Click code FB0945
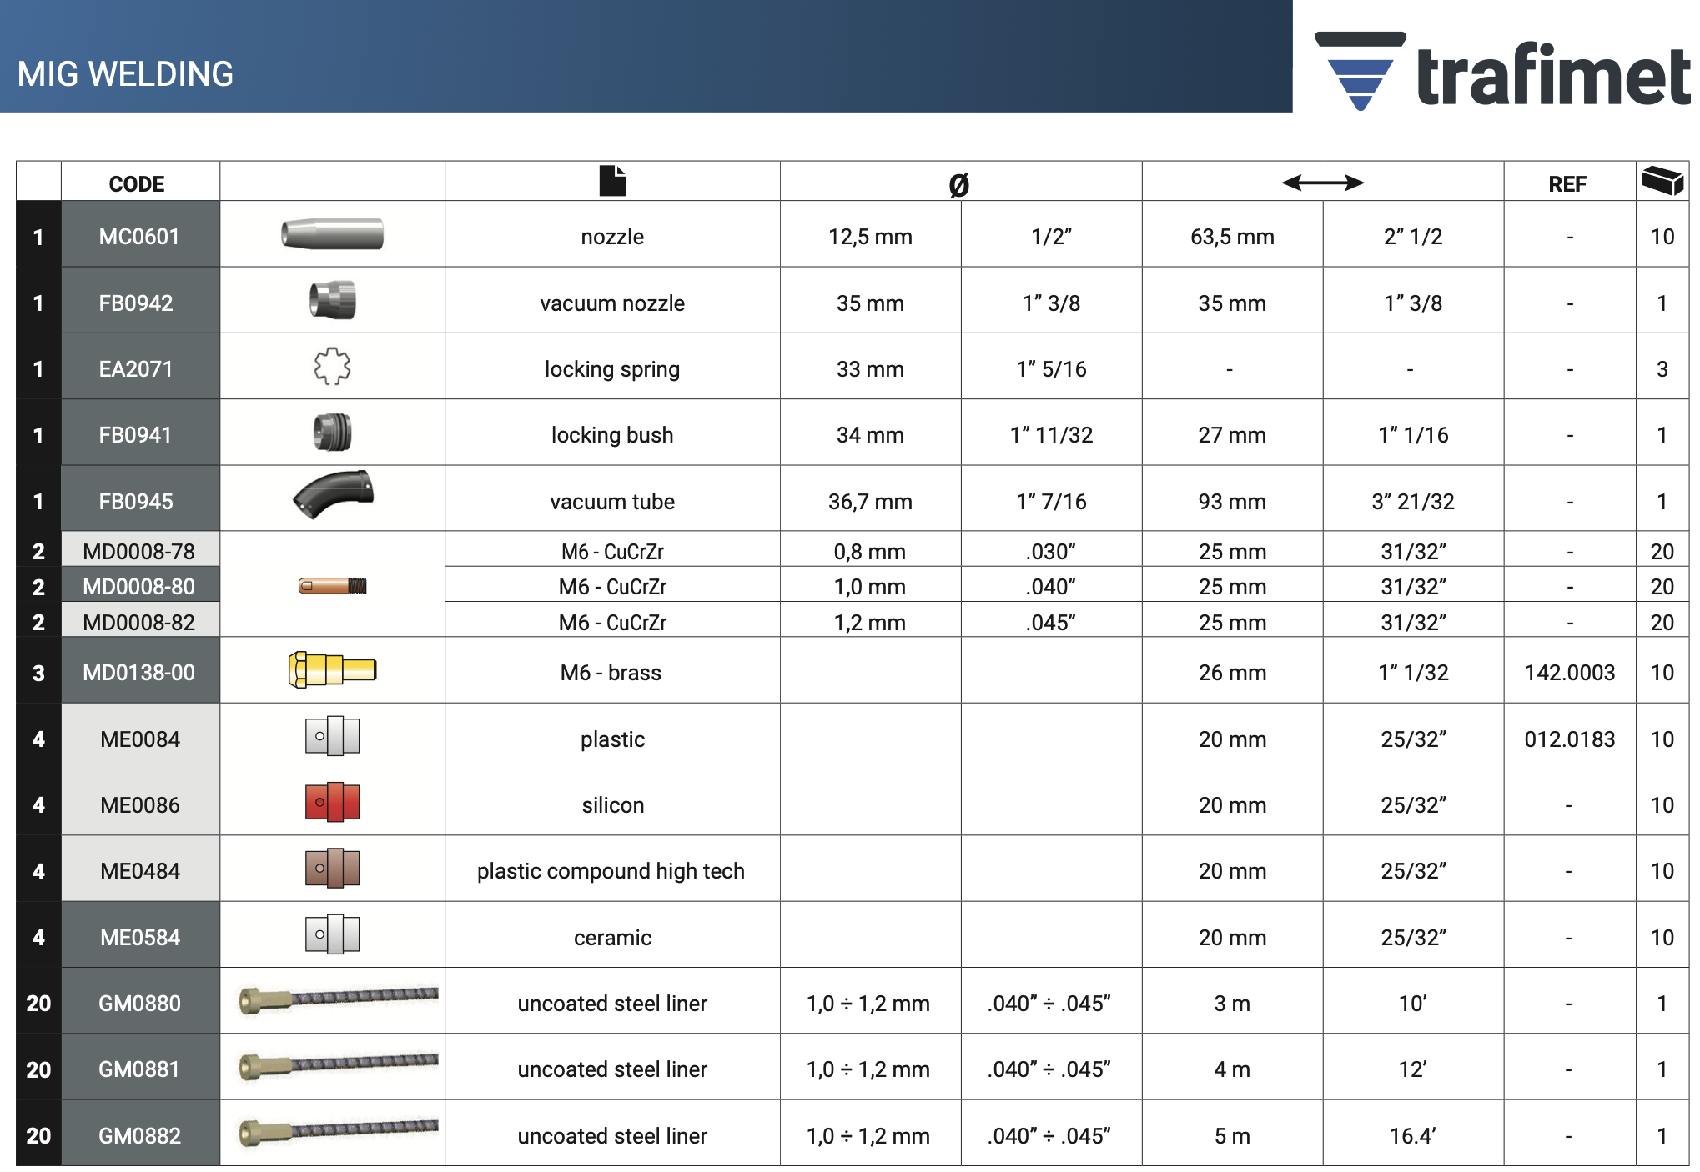This screenshot has height=1172, width=1700. point(136,502)
